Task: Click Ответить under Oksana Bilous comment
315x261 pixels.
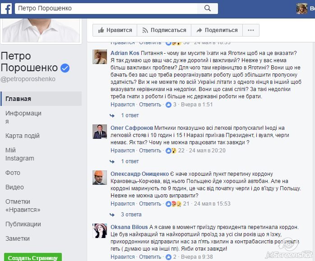Action: [x=150, y=257]
